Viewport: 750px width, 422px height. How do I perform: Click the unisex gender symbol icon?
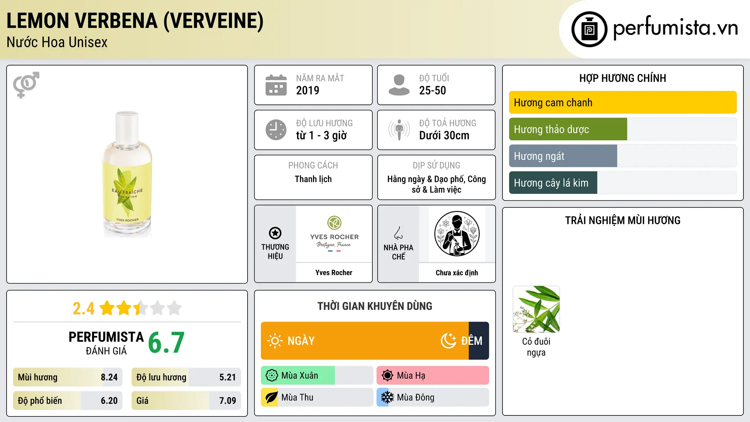tap(26, 85)
